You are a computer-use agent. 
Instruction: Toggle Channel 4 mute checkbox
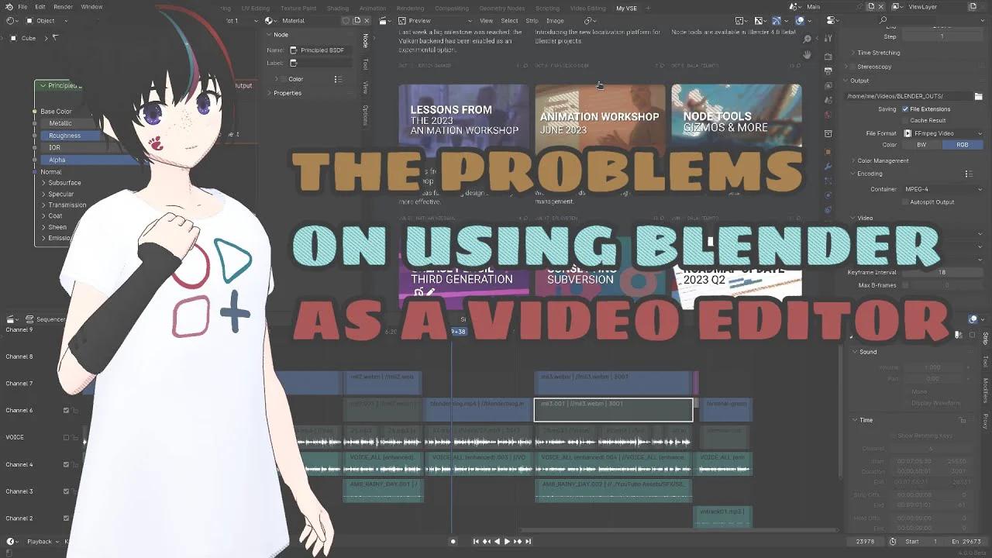click(66, 465)
